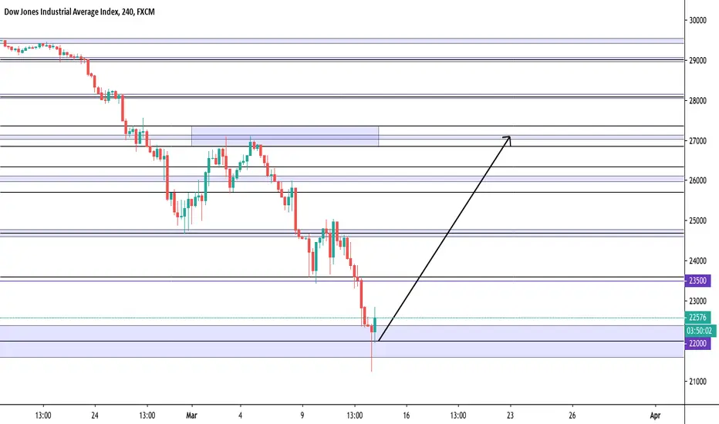The width and height of the screenshot is (719, 424).
Task: Click the countdown timer 03:50:02
Action: pyautogui.click(x=699, y=331)
